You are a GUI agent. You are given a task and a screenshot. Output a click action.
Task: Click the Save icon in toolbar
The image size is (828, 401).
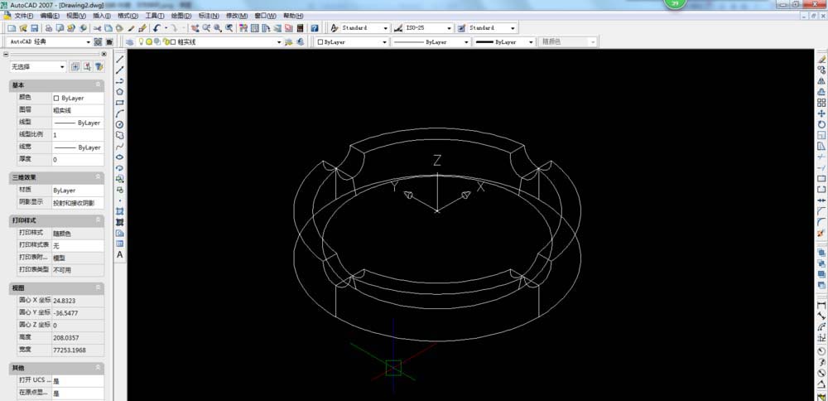coord(34,28)
